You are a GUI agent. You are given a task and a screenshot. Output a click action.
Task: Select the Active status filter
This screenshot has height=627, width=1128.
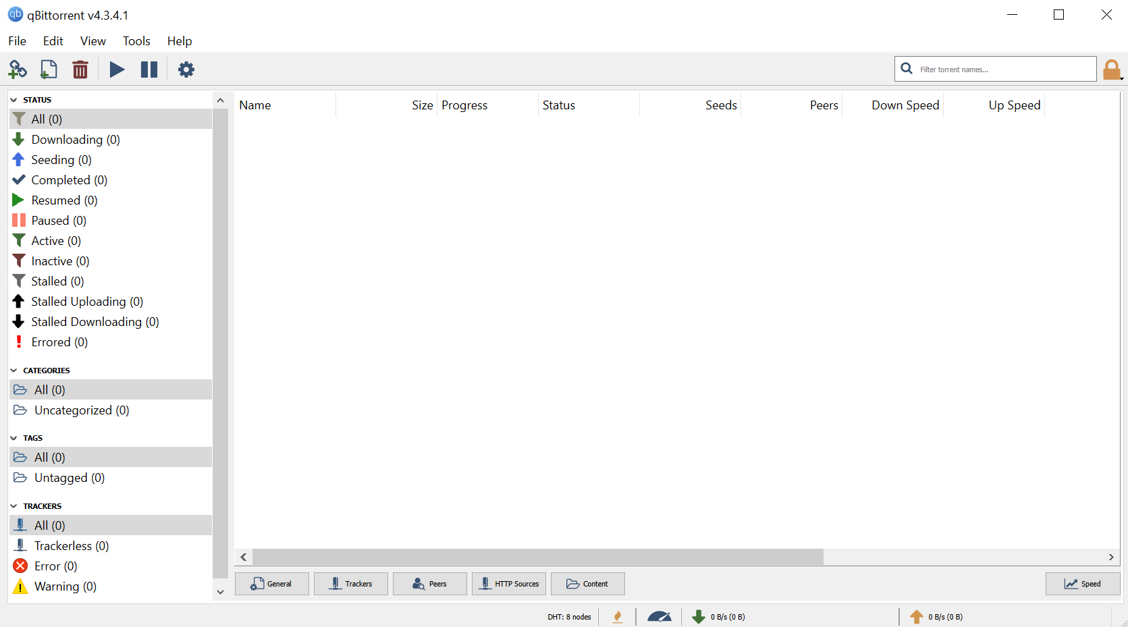point(111,241)
